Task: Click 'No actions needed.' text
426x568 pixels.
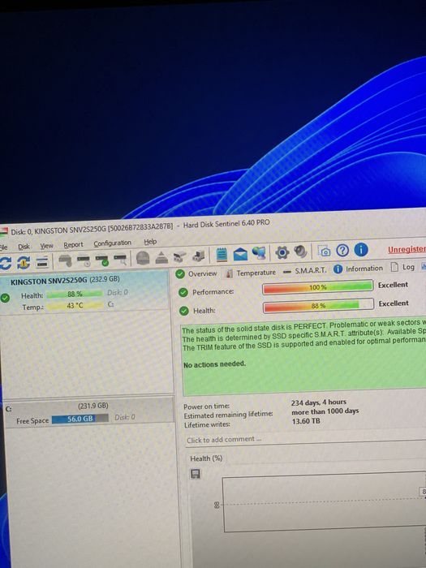Action: (214, 364)
